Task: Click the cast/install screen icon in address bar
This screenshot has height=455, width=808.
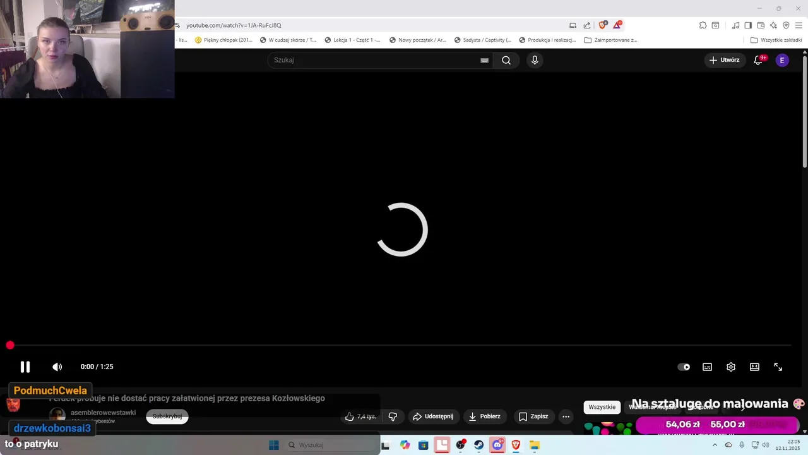Action: point(573,25)
